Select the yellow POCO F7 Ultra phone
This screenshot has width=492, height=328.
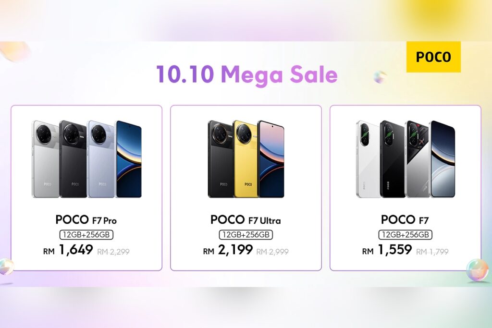pos(245,158)
